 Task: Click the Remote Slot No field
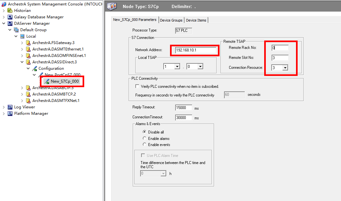pyautogui.click(x=280, y=58)
